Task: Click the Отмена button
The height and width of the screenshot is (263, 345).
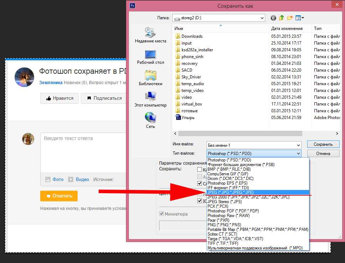Action: click(323, 154)
